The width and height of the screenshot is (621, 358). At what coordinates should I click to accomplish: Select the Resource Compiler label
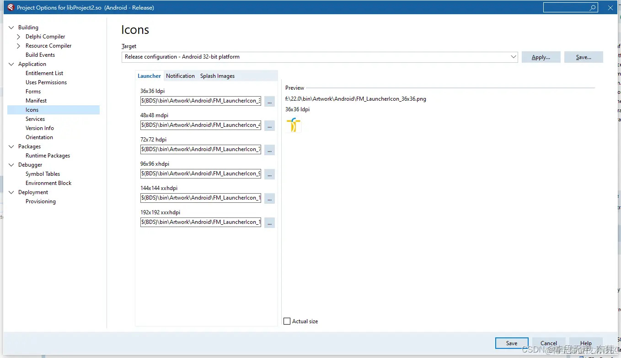click(48, 46)
